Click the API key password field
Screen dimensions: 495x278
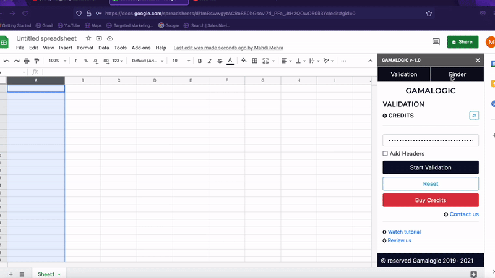(431, 140)
